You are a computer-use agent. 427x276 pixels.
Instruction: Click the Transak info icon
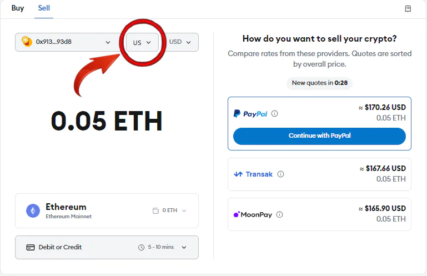280,174
